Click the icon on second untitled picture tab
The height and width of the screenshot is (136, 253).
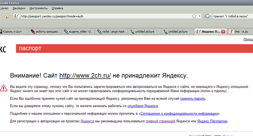[166, 32]
